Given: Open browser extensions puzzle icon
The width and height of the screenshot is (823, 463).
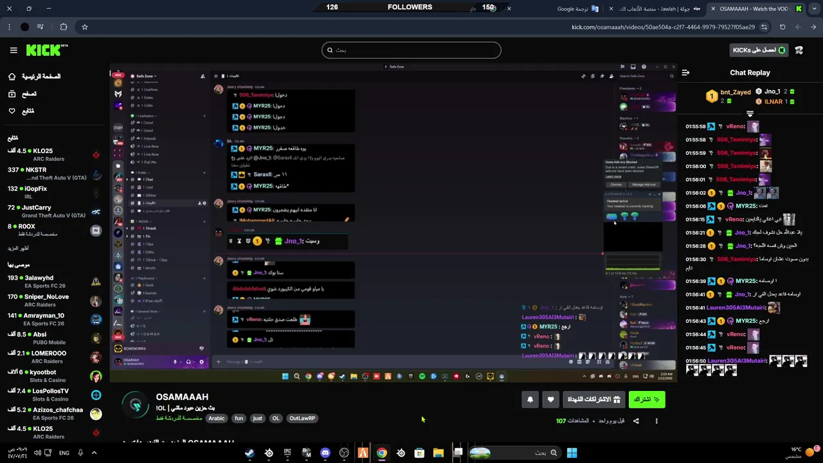Looking at the screenshot, I should [63, 27].
